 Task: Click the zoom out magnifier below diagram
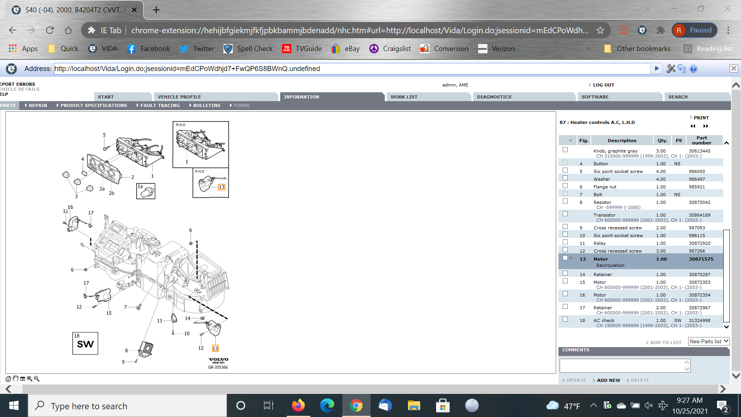[37, 379]
